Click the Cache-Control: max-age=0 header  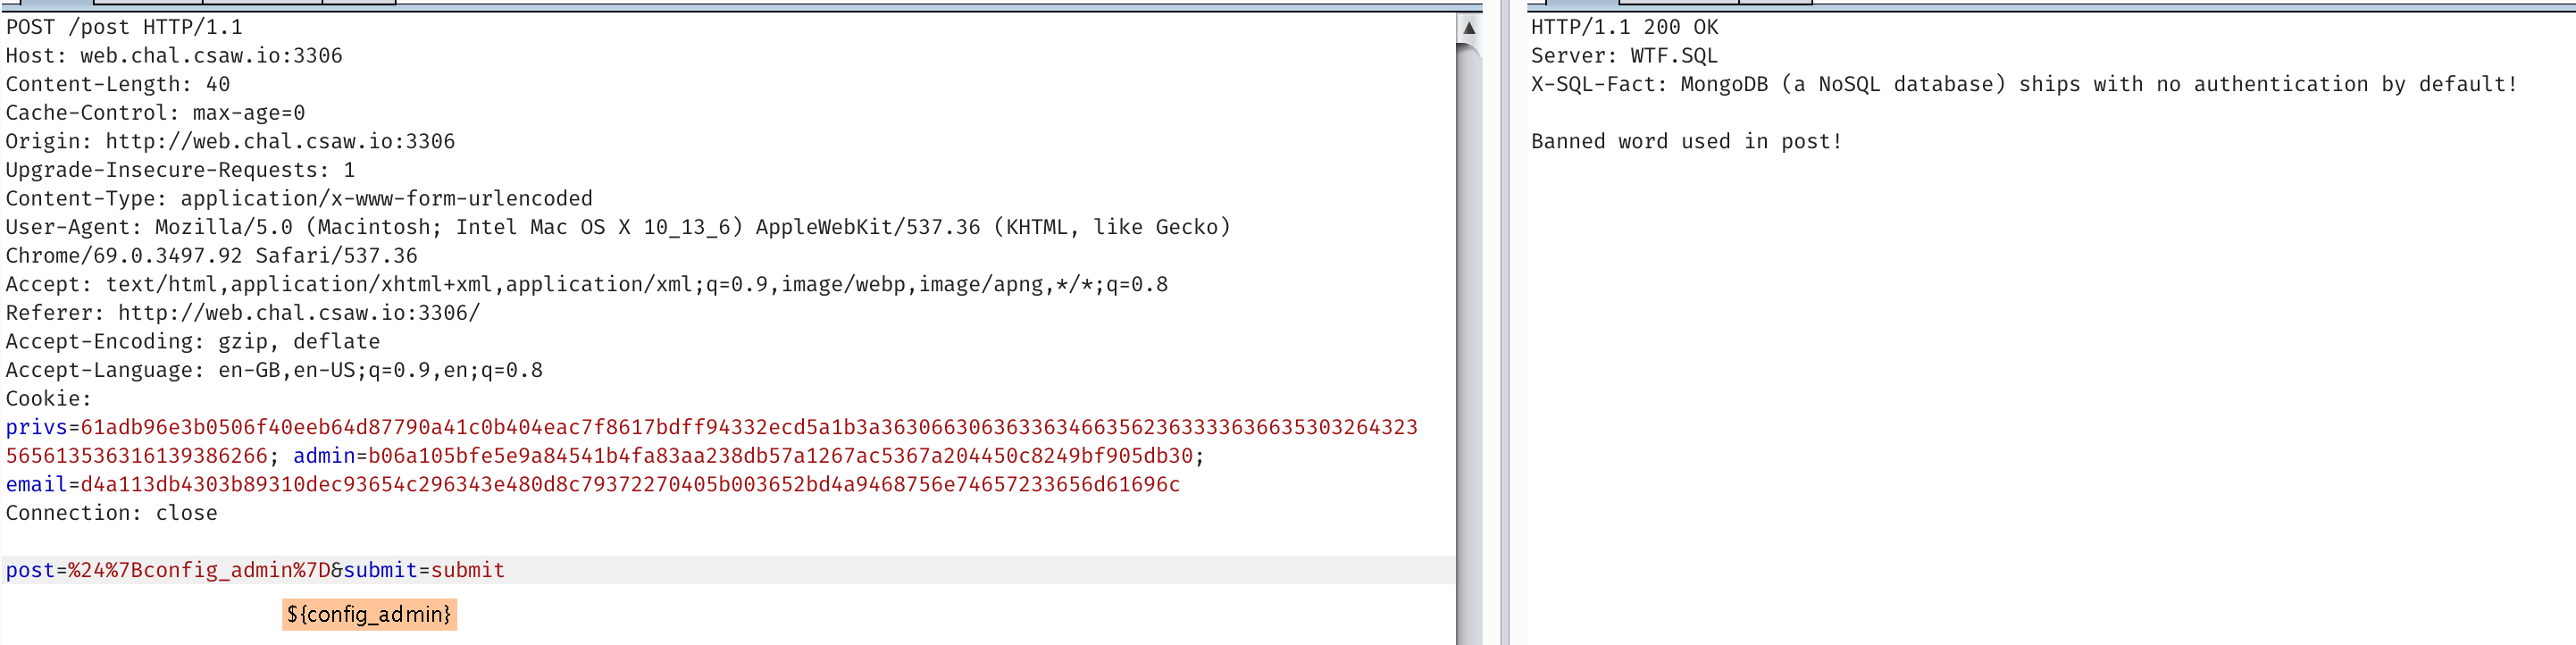(x=155, y=113)
